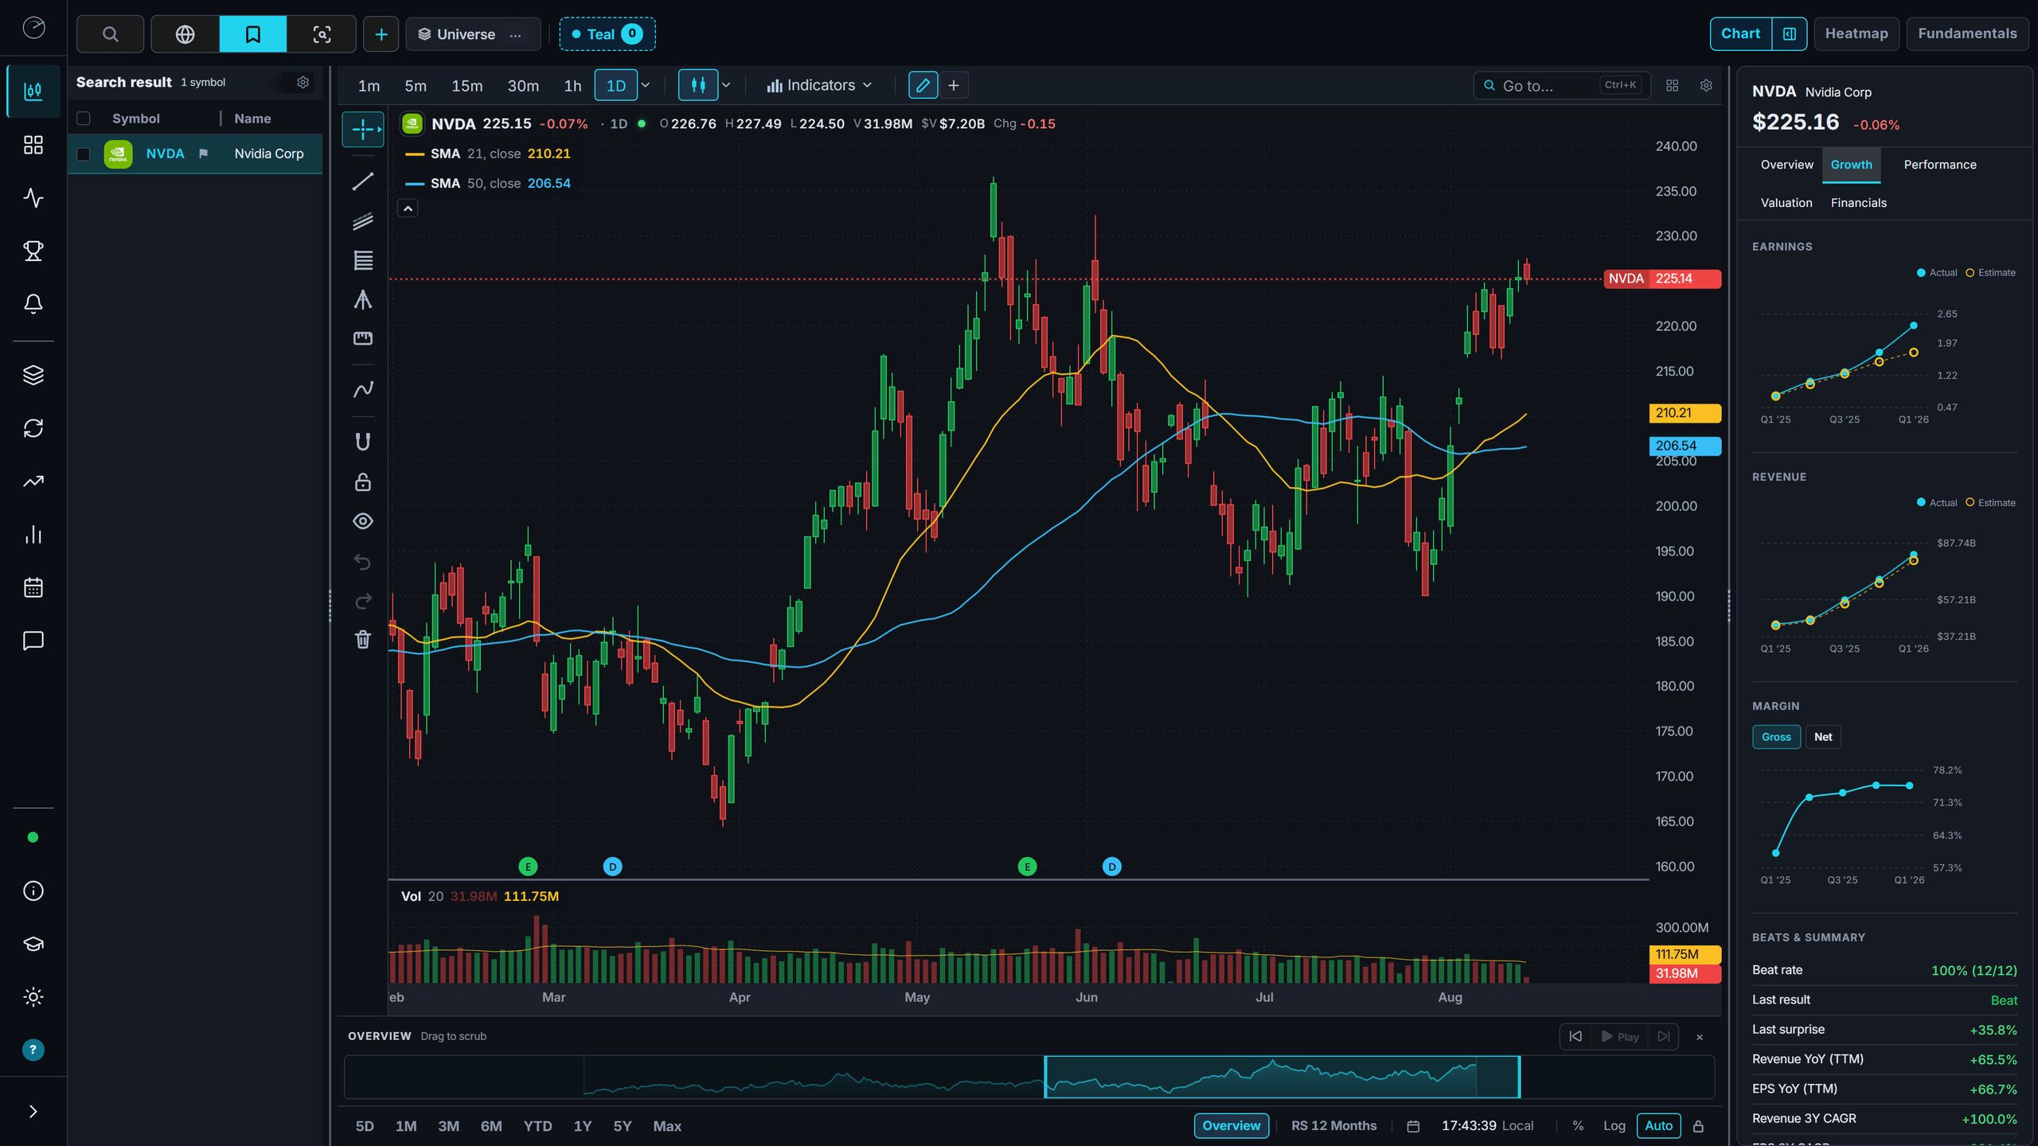
Task: Select the freehand curve drawing tool
Action: point(363,389)
